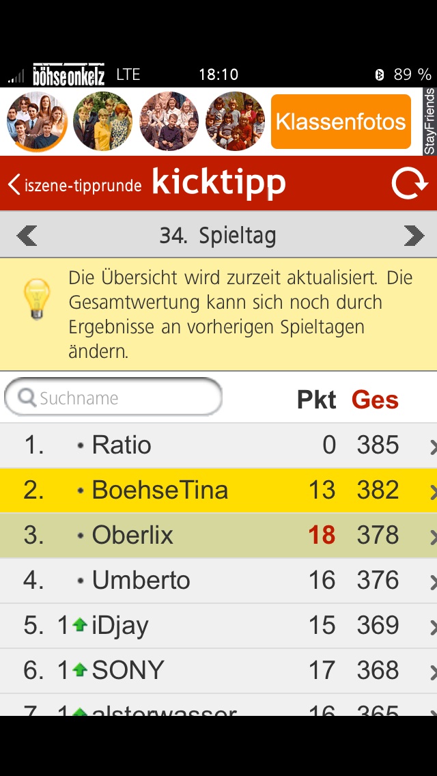Focus the Suchname search field
The image size is (437, 776).
coord(113,397)
